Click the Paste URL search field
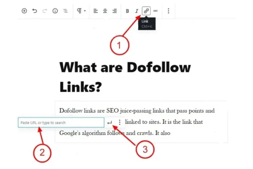253x169 pixels. (x=61, y=123)
